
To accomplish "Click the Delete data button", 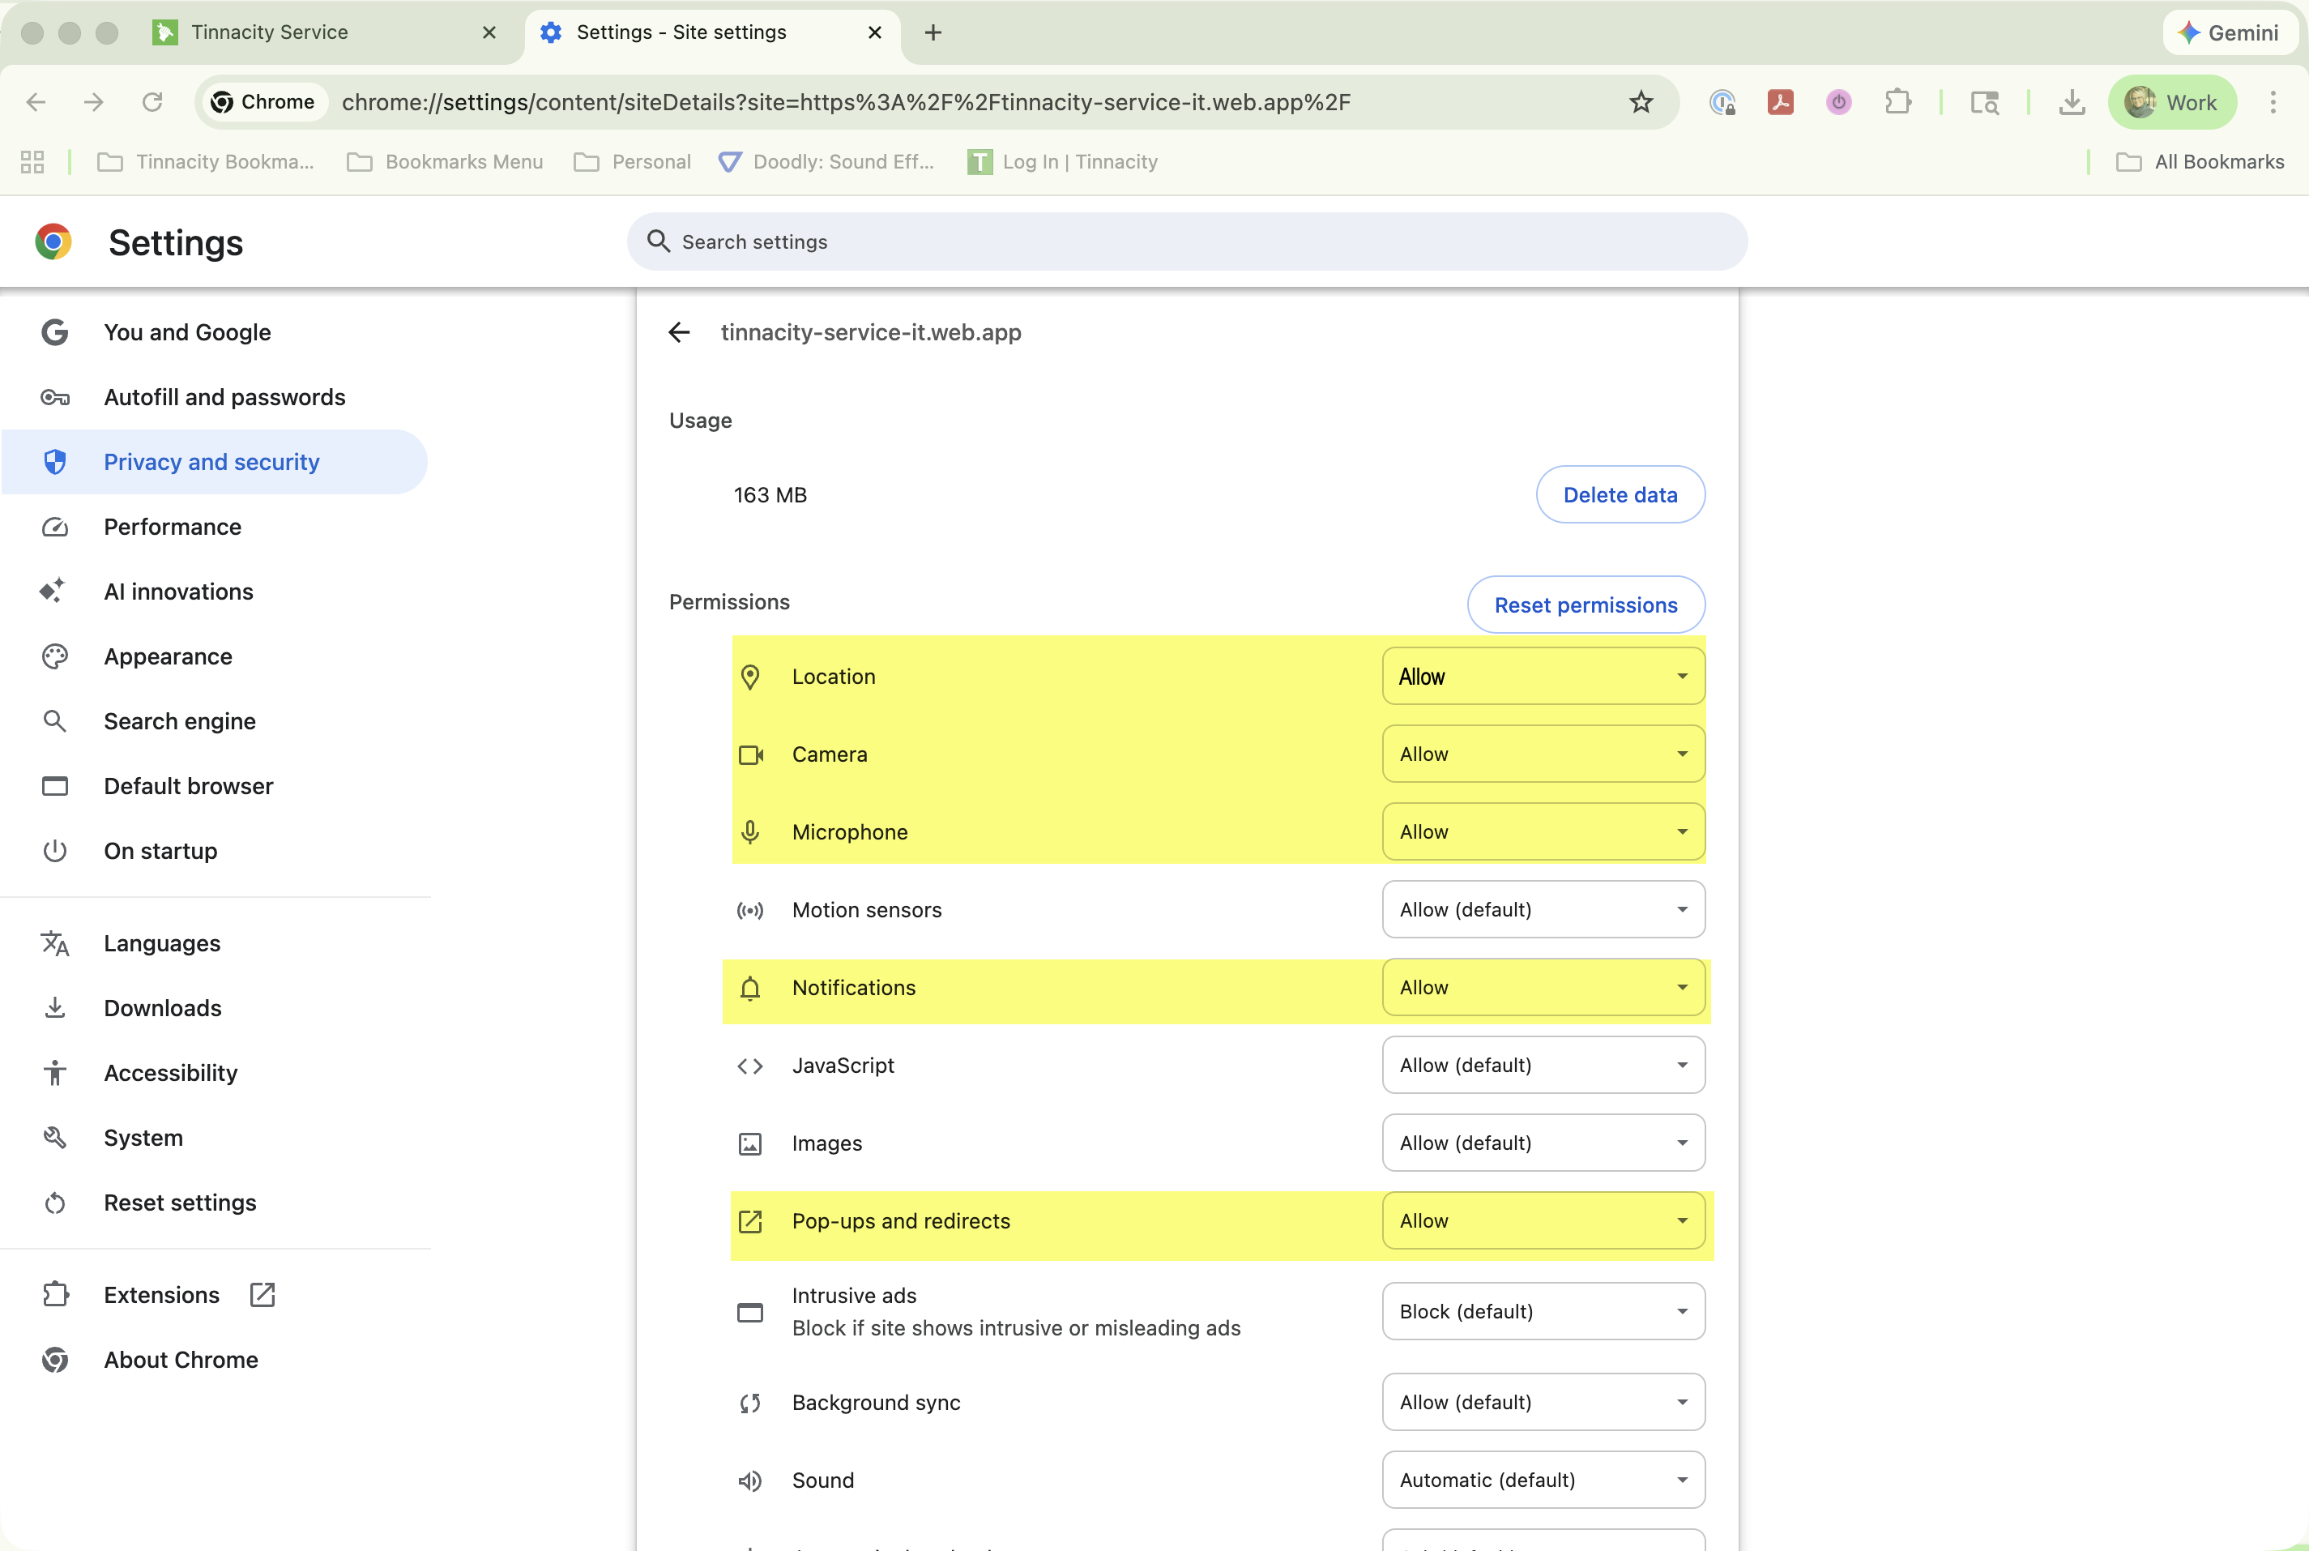I will coord(1620,494).
